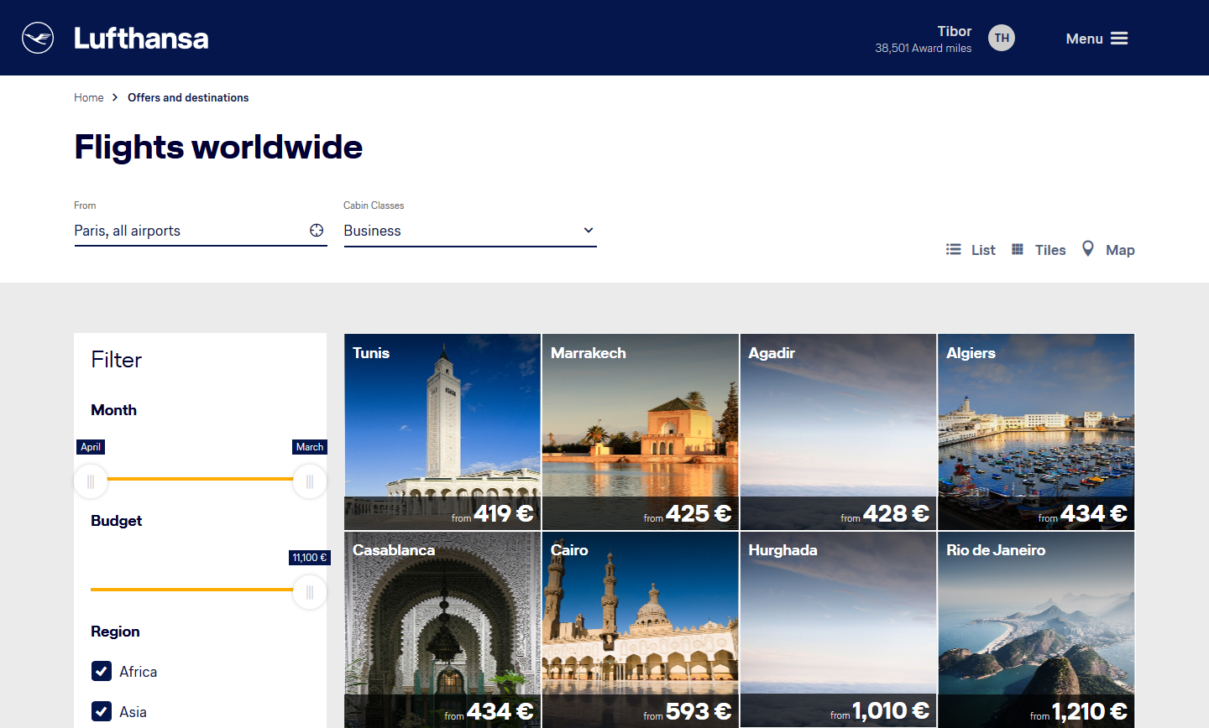Click the Cabin Classes field label
1209x728 pixels.
click(374, 205)
